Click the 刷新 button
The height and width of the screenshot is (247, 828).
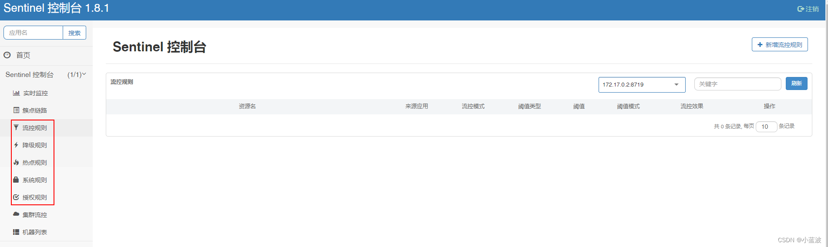click(x=796, y=83)
